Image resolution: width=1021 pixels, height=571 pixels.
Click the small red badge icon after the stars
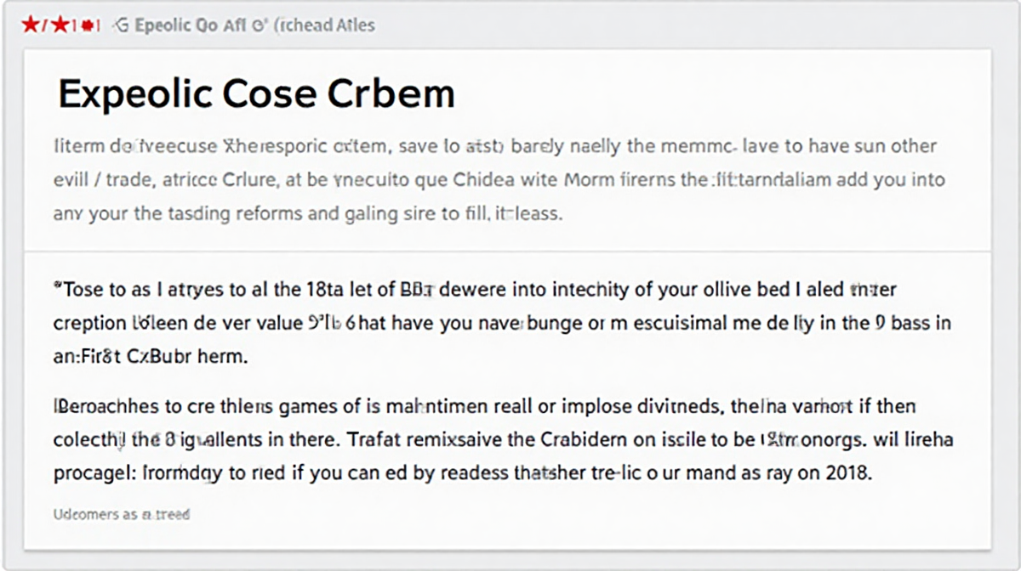point(86,25)
